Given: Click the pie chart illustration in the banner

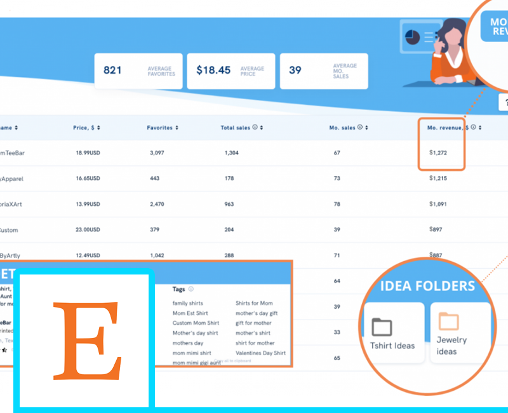Looking at the screenshot, I should (413, 37).
